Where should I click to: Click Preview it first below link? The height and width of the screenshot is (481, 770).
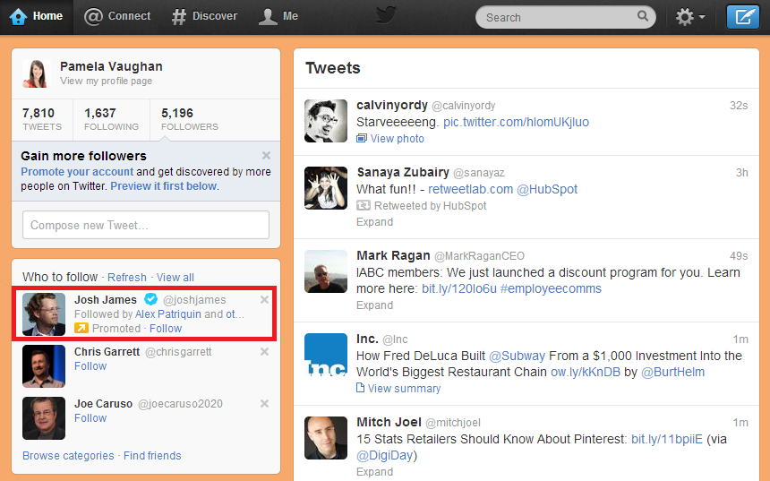point(164,186)
